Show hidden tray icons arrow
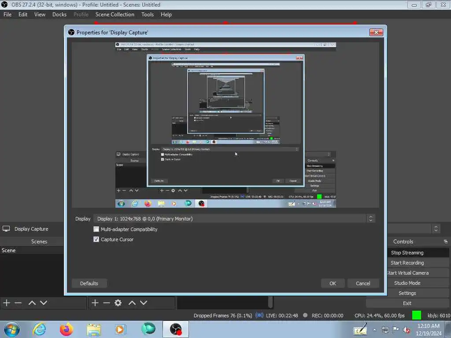This screenshot has height=338, width=451. (374, 330)
